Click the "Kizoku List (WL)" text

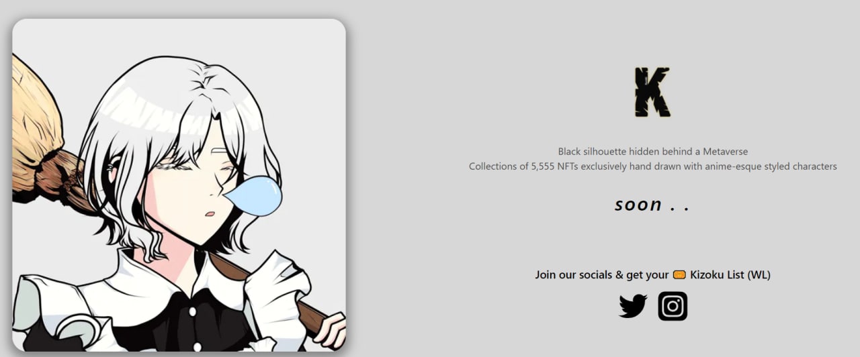click(x=730, y=274)
